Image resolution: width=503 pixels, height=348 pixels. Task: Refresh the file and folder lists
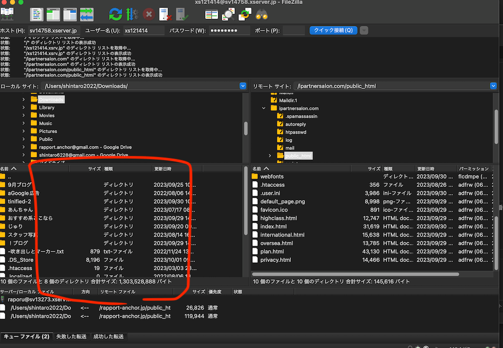pos(116,15)
